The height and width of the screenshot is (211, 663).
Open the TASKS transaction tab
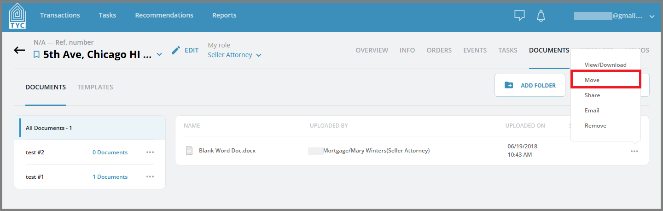click(508, 50)
